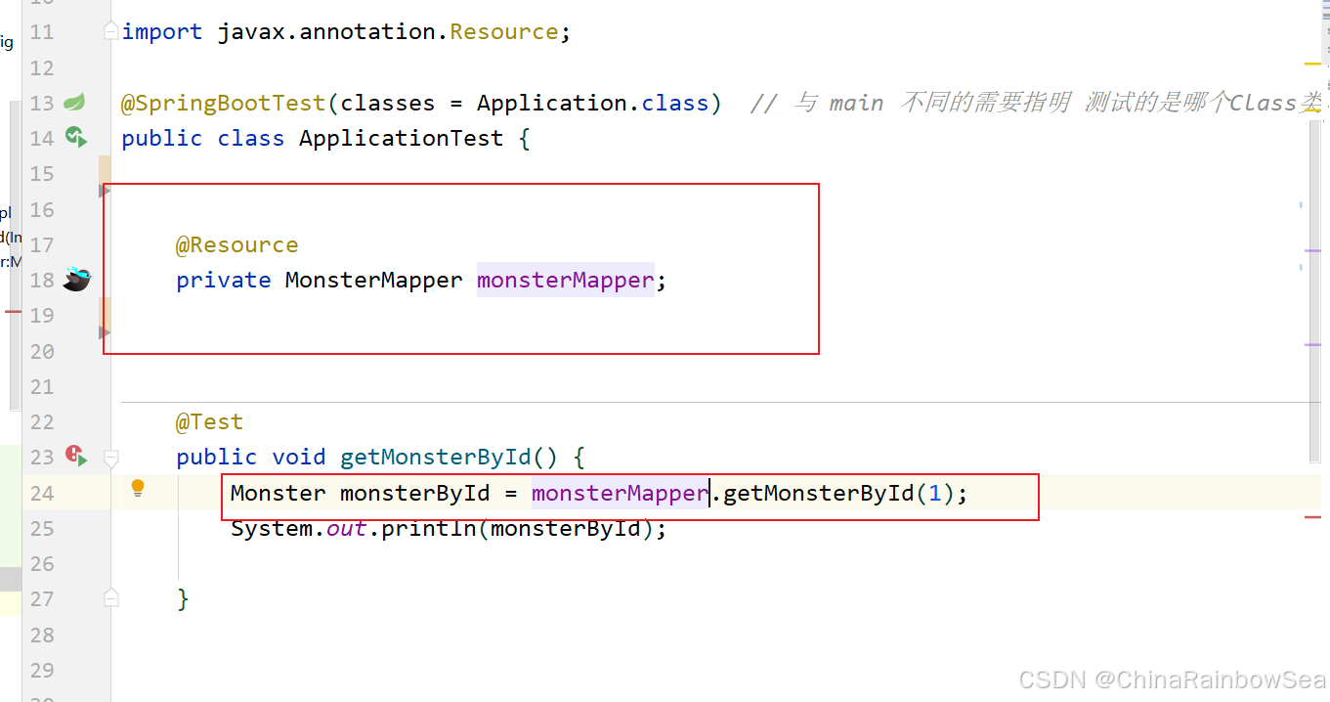Click the purple stripe mark near line 18
Image resolution: width=1330 pixels, height=702 pixels.
1312,251
